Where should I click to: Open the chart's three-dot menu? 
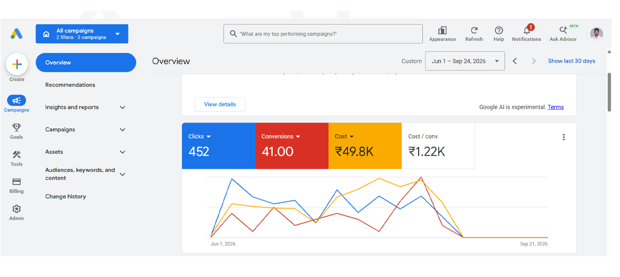click(x=564, y=137)
